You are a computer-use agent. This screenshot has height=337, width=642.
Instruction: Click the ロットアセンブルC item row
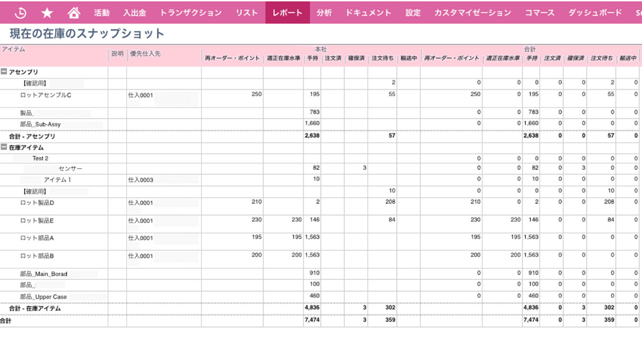pos(45,95)
